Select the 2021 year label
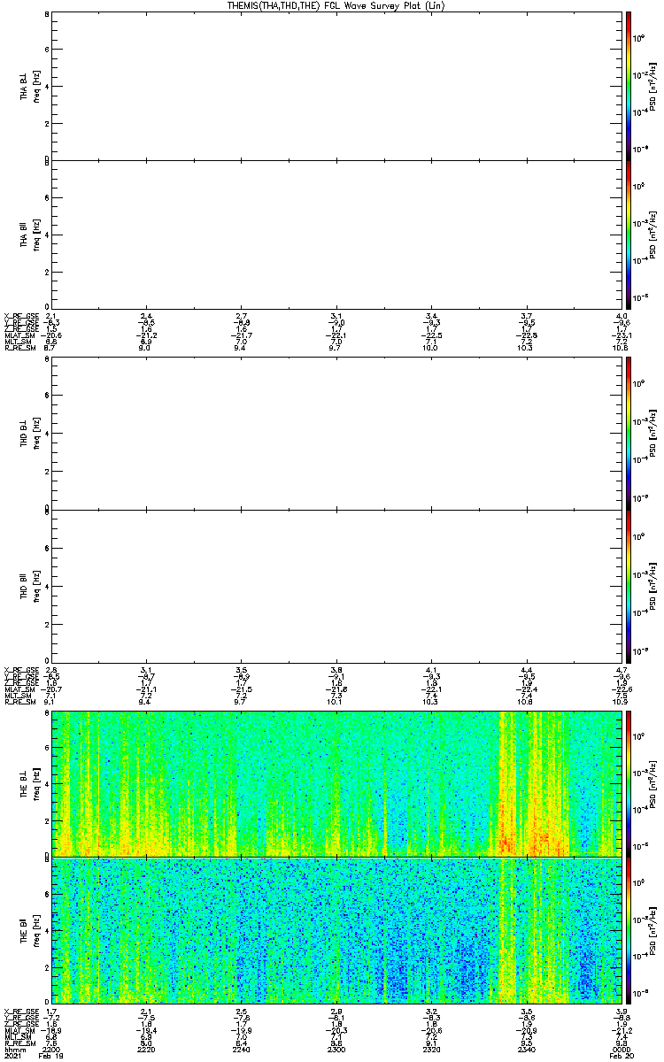Screen dimensions: 664x1062 pos(12,1057)
